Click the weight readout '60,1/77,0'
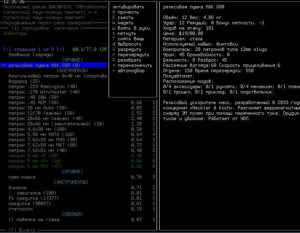 (84, 50)
